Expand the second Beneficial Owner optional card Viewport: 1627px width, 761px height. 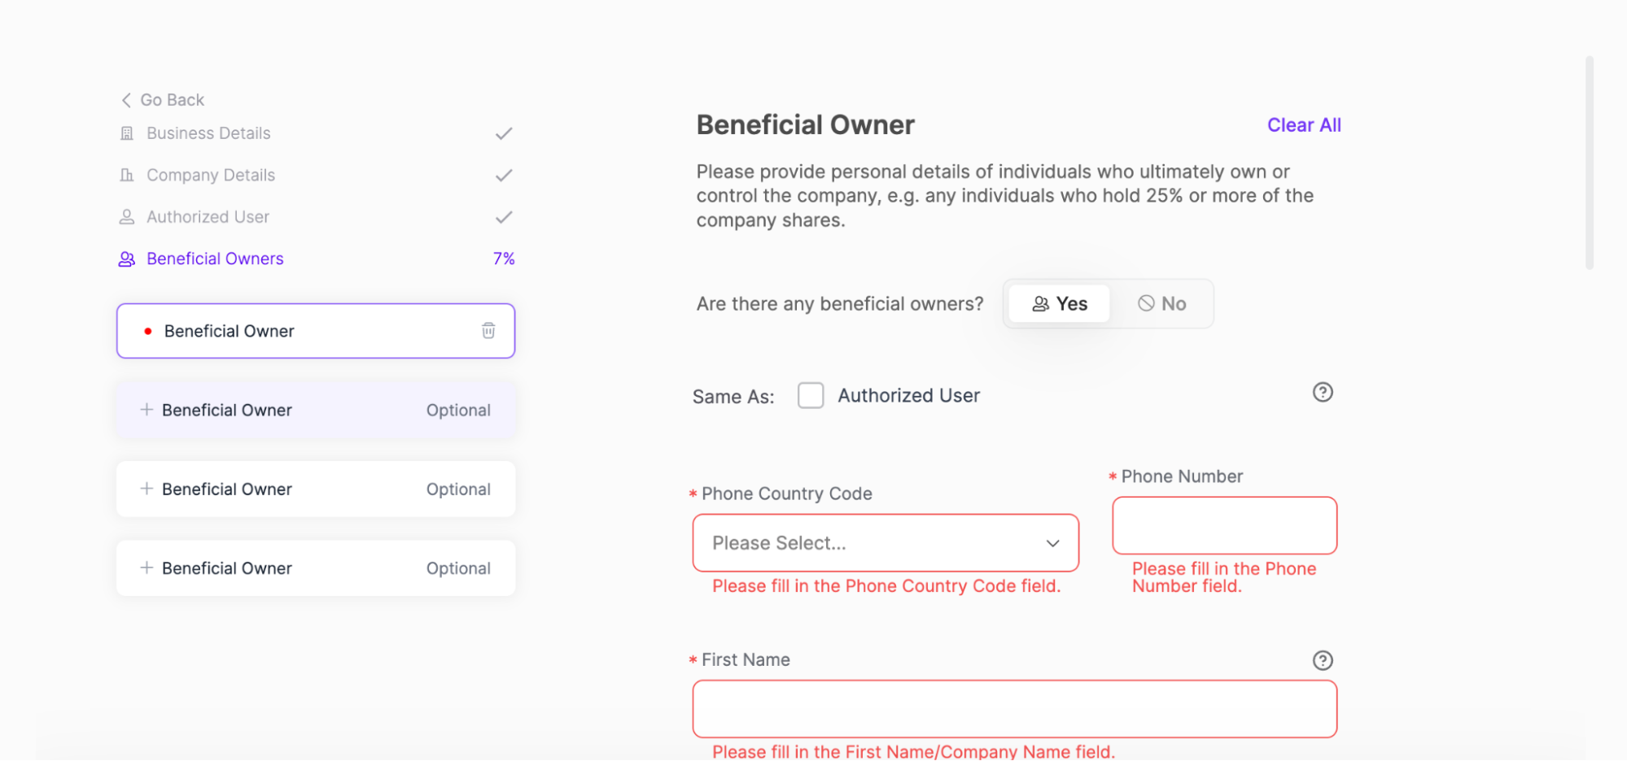pos(316,489)
